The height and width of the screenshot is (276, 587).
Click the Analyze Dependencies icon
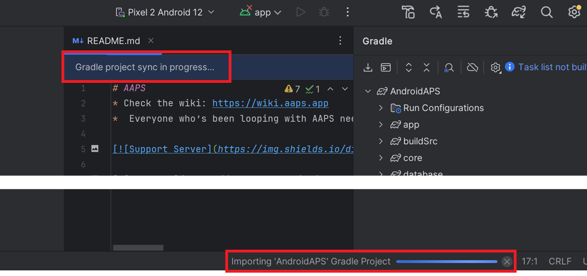449,68
